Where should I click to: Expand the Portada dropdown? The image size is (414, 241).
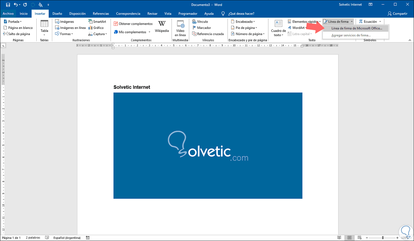(13, 22)
